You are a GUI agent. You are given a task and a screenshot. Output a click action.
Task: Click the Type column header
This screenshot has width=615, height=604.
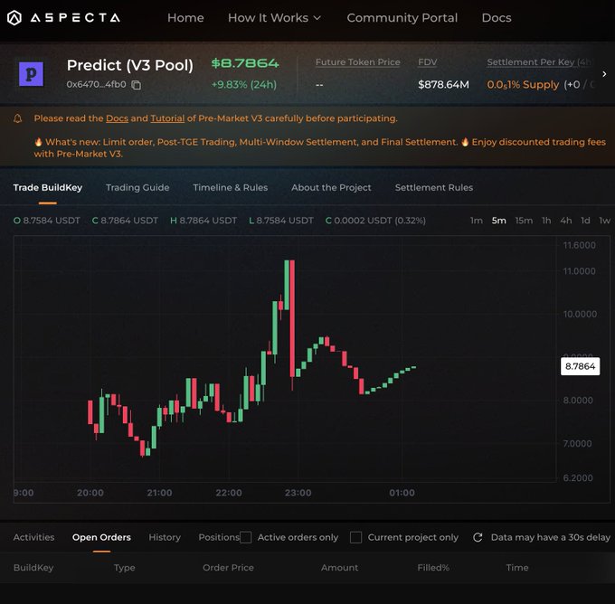[x=124, y=568]
